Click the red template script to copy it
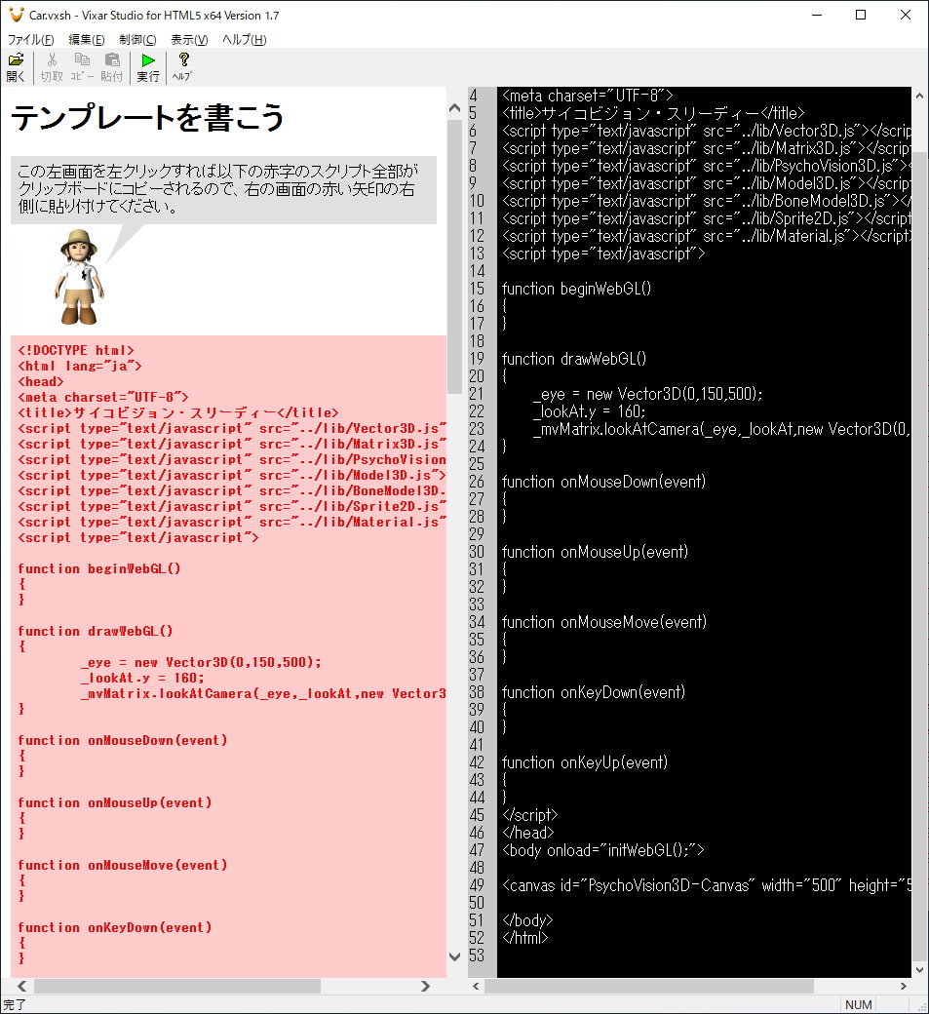 pos(228,656)
